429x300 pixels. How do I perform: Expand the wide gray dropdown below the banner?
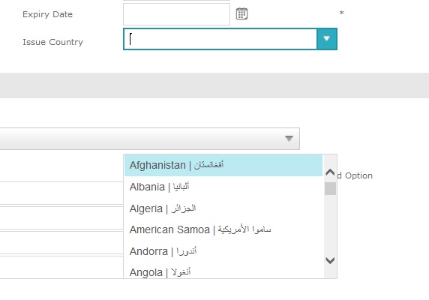(150, 139)
